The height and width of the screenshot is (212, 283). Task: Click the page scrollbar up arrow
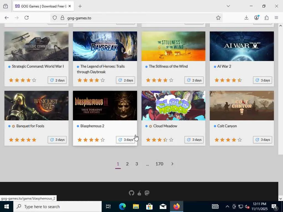tap(281, 26)
